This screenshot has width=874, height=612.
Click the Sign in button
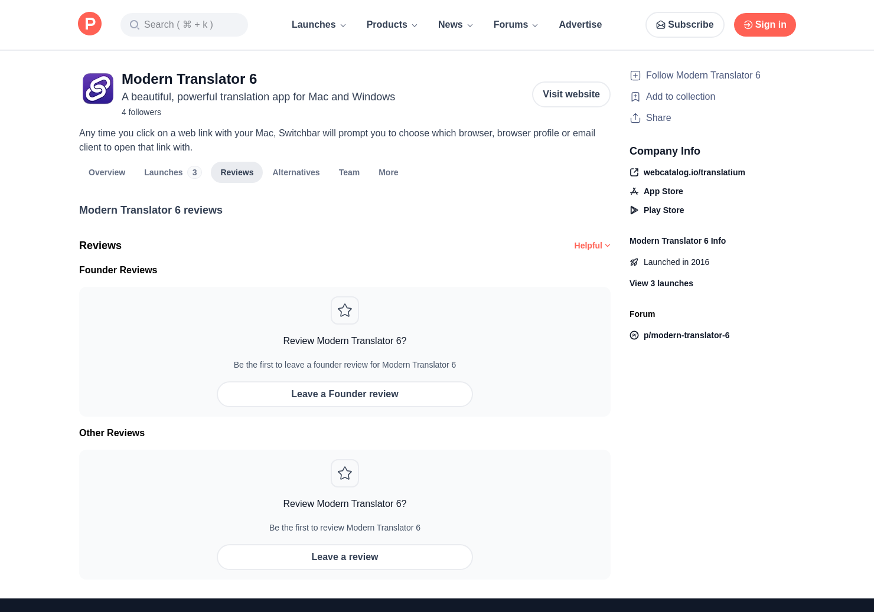(764, 25)
